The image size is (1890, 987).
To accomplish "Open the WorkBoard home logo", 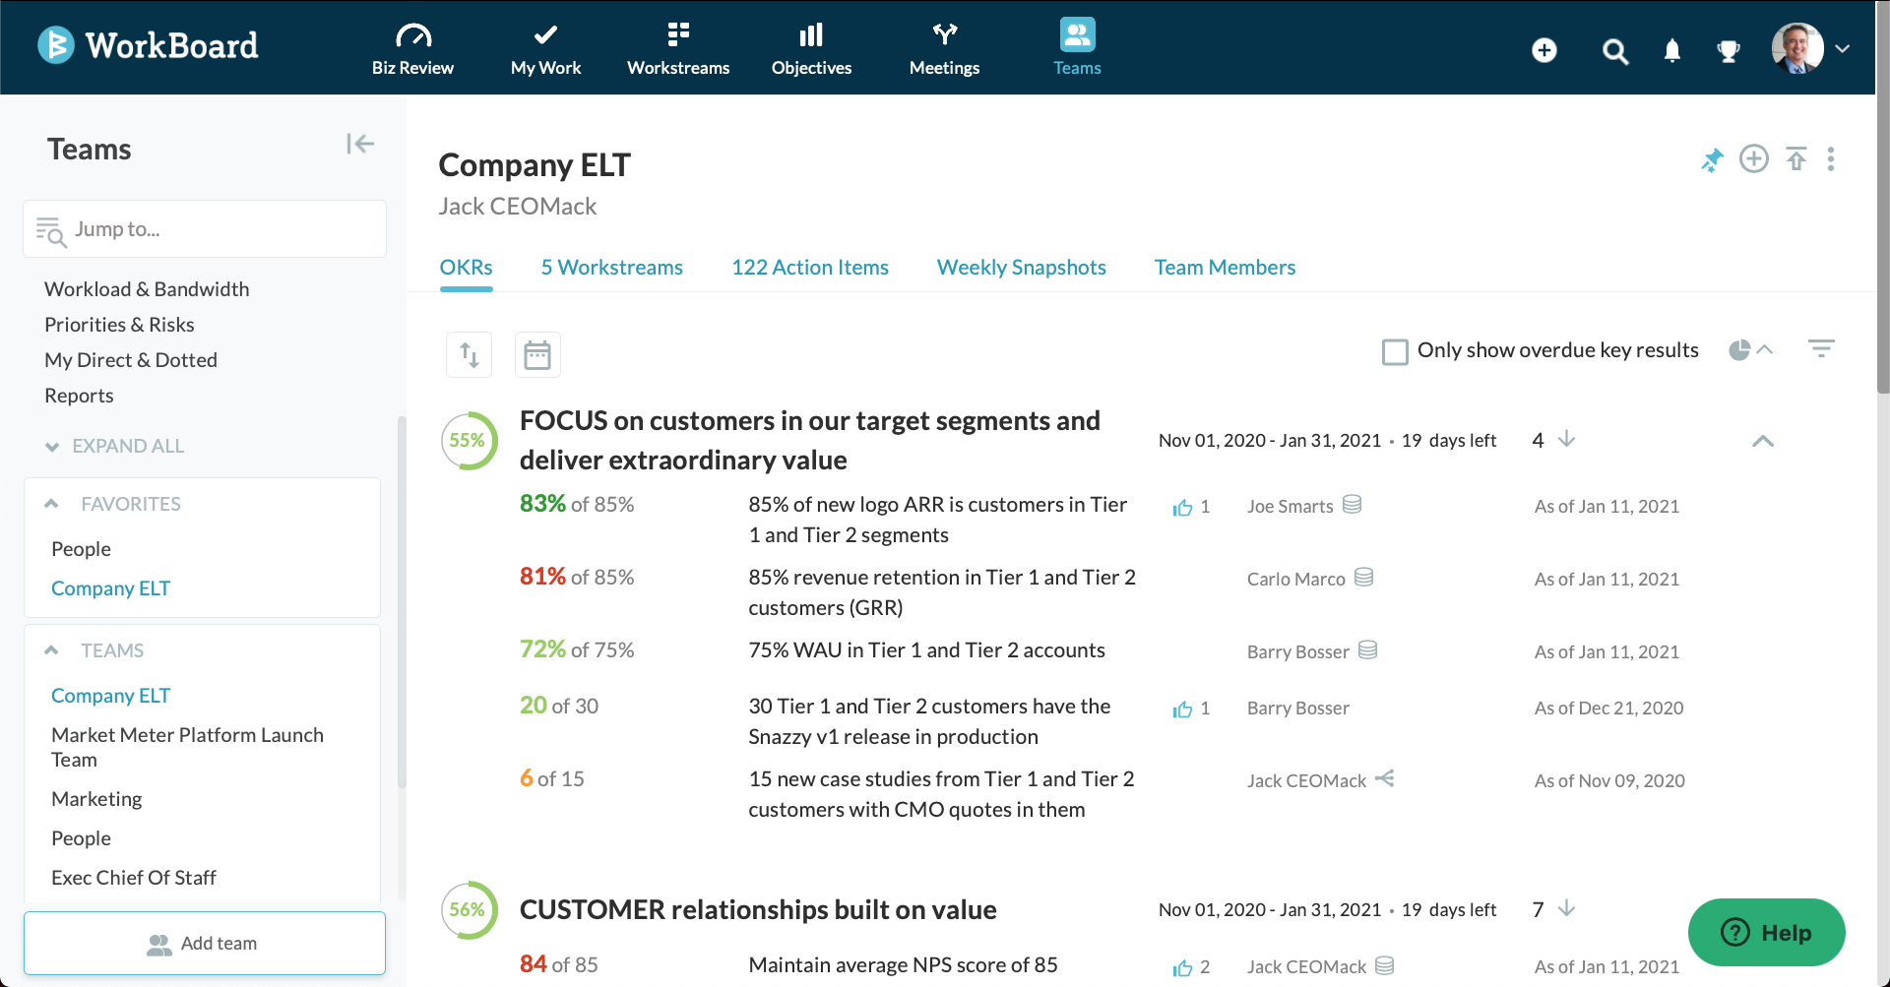I will (148, 45).
